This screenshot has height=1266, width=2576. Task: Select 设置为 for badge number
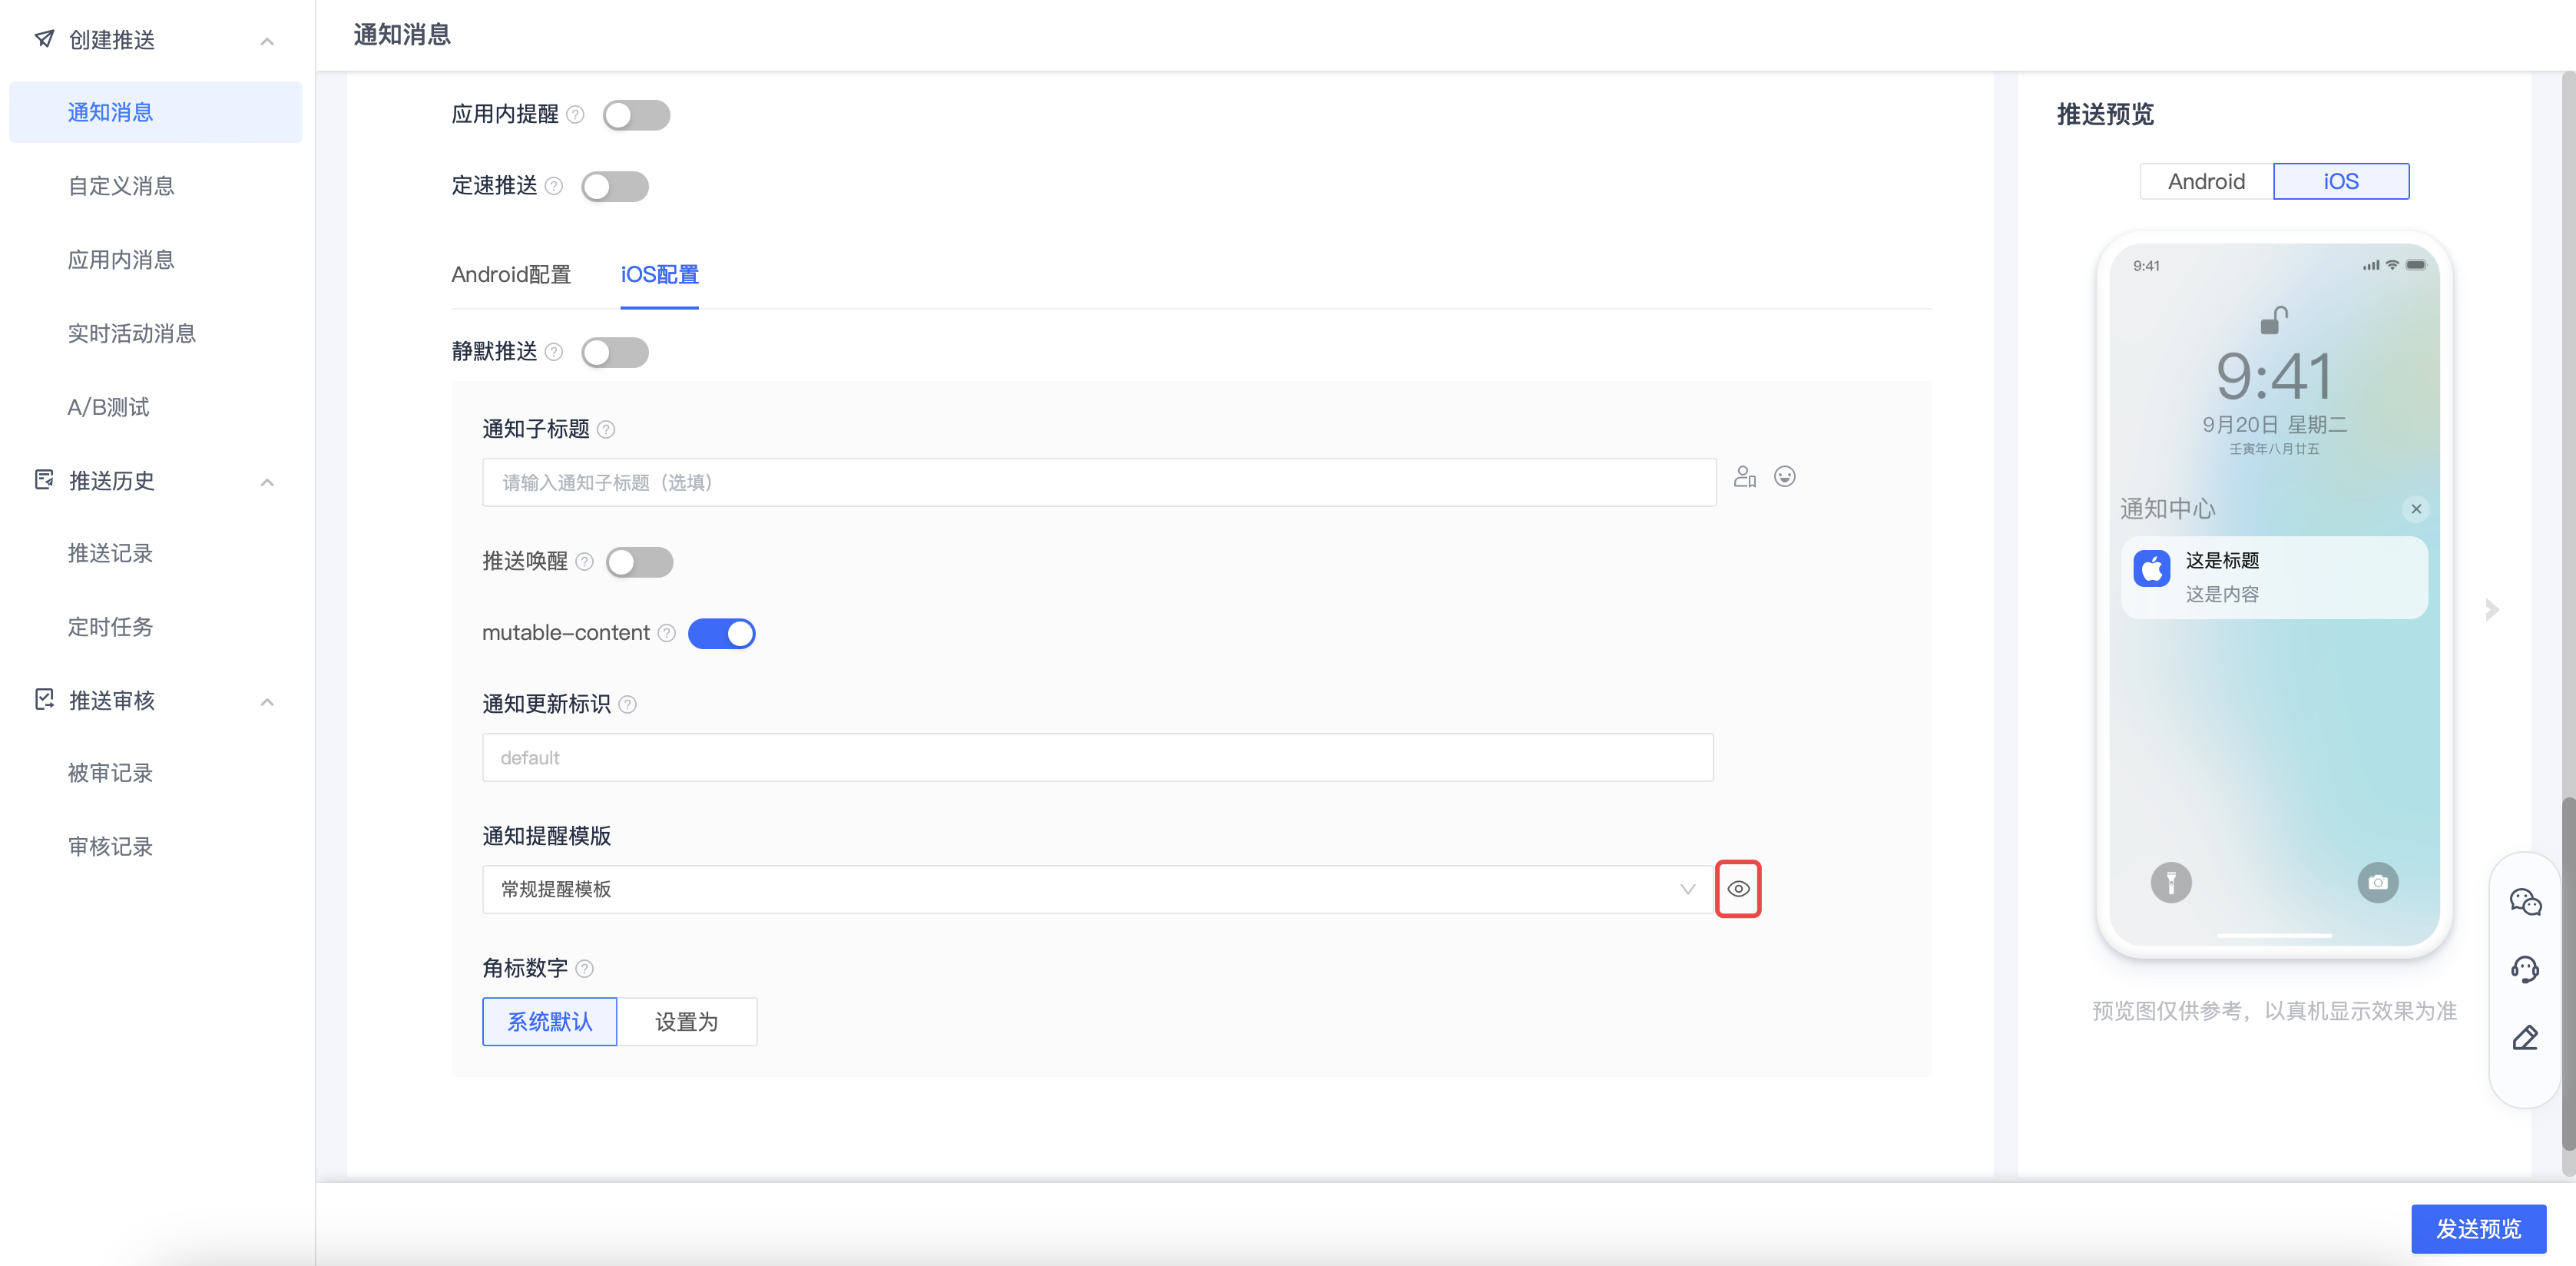[x=686, y=1021]
